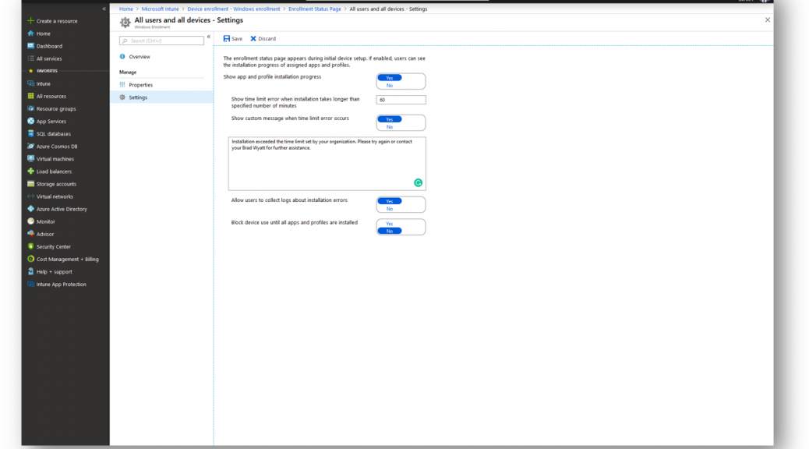Click the blade search box
Image resolution: width=809 pixels, height=449 pixels.
tap(161, 41)
